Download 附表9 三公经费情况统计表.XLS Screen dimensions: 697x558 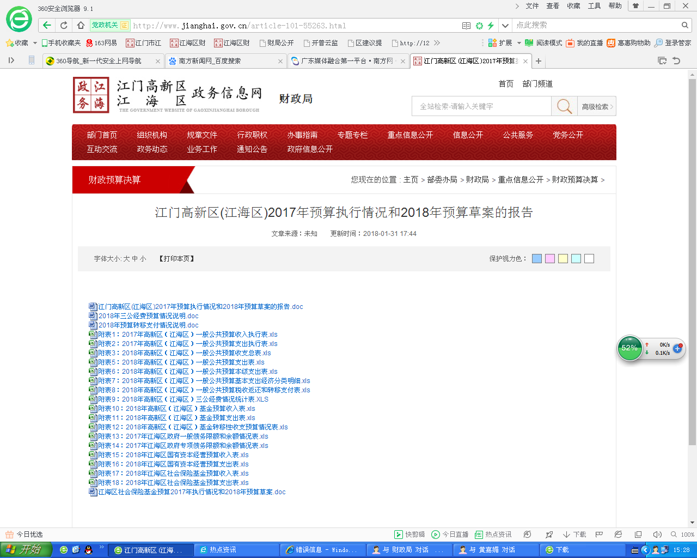click(x=183, y=399)
